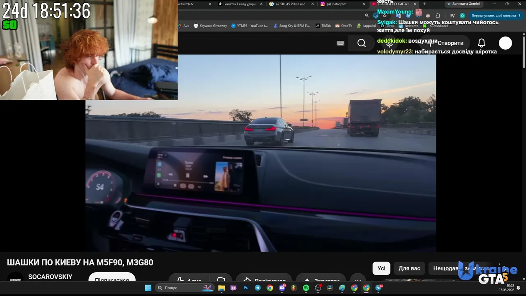Open YouTube notifications bell
The height and width of the screenshot is (296, 526).
click(482, 43)
